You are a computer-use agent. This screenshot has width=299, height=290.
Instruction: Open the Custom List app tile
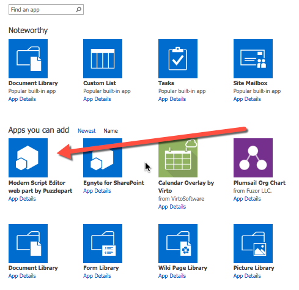(x=103, y=59)
